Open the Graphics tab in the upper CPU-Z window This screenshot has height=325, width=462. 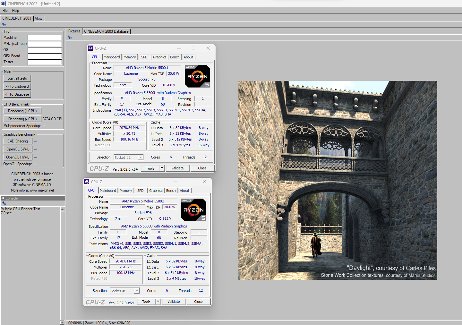[x=159, y=57]
